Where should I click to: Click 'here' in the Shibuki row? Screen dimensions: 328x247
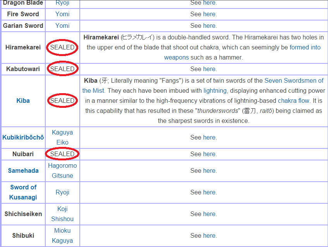[210, 235]
